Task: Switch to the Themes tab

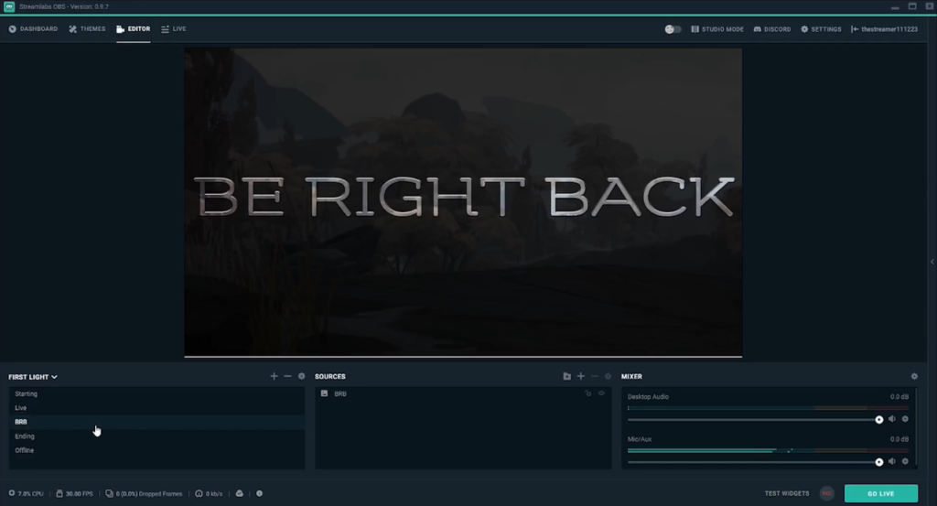Action: tap(87, 28)
